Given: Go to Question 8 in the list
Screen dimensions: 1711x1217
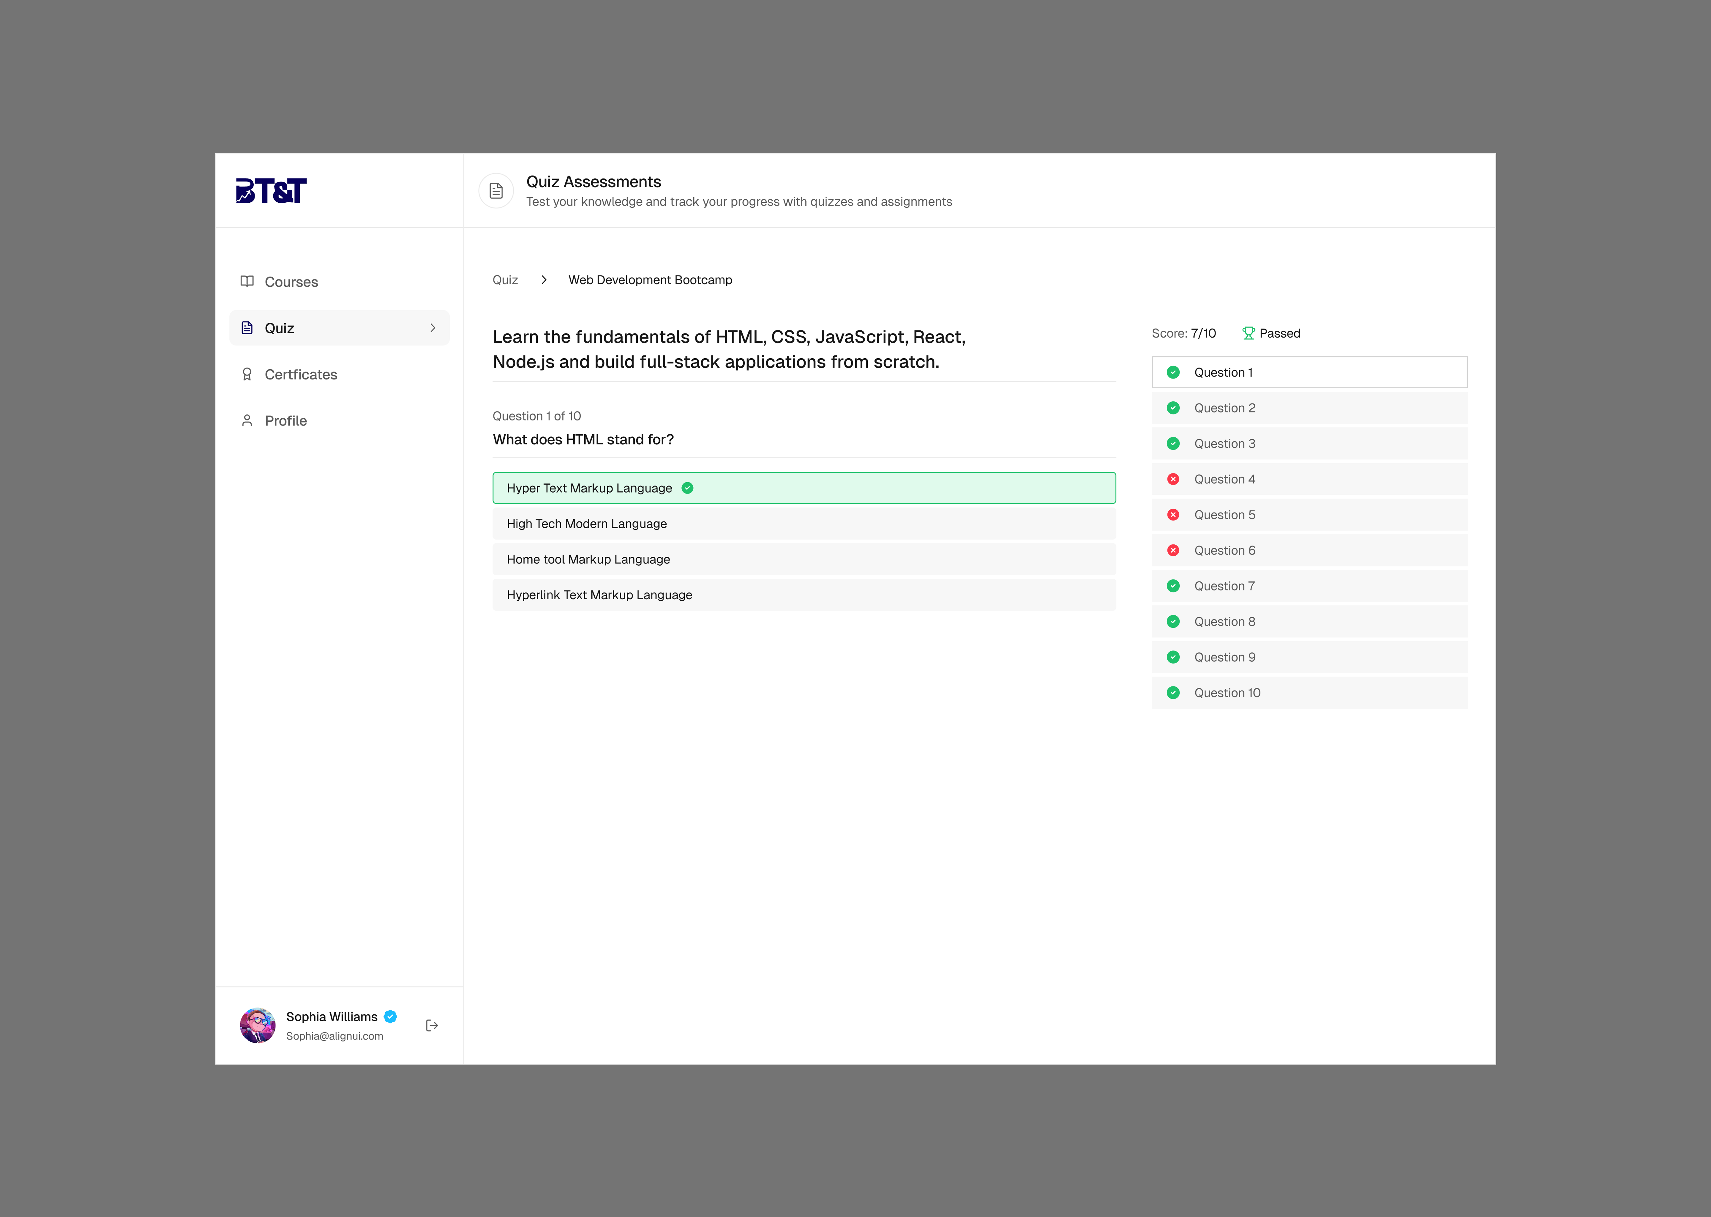Looking at the screenshot, I should point(1309,622).
